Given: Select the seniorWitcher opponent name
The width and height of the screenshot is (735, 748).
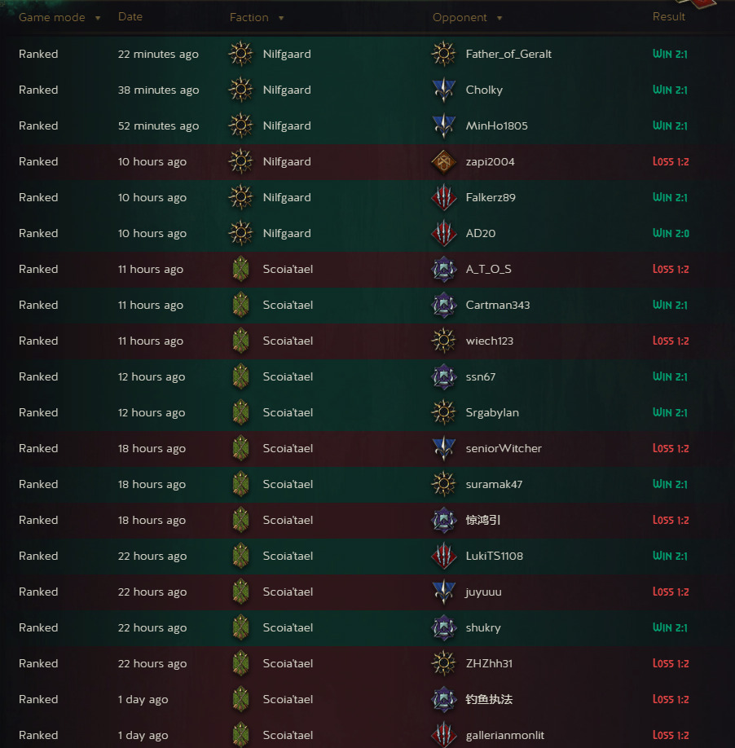Looking at the screenshot, I should (504, 449).
